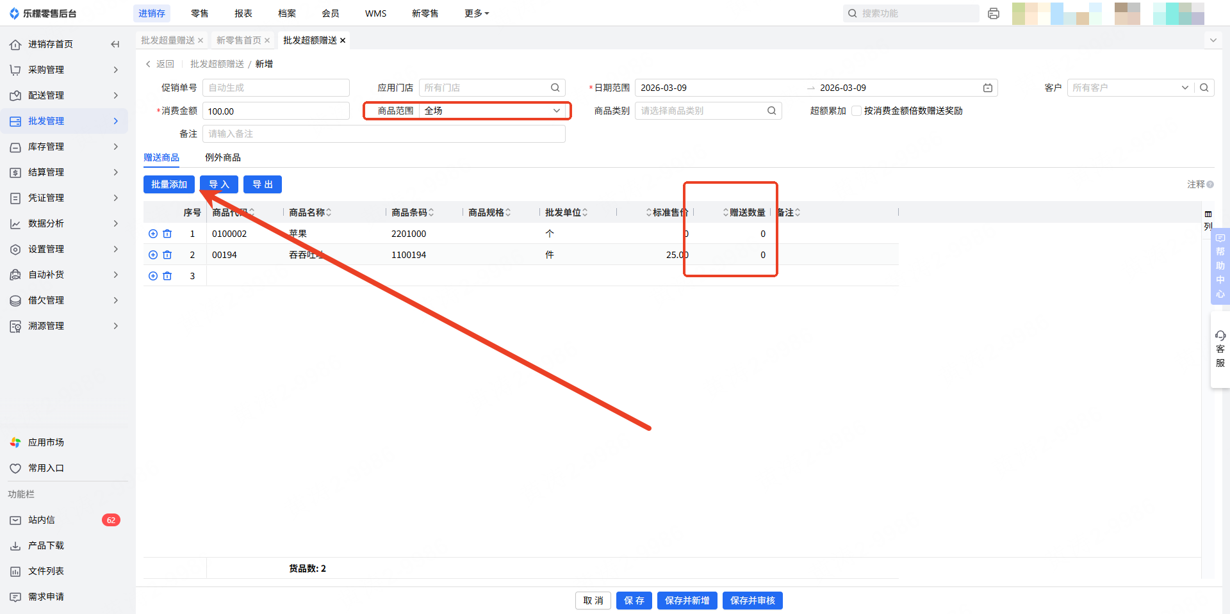Screen dimensions: 1230x614
Task: Close the 批发超量赠送 tab
Action: 201,40
